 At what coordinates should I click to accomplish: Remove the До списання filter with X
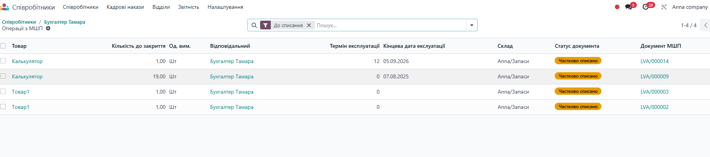click(x=309, y=25)
